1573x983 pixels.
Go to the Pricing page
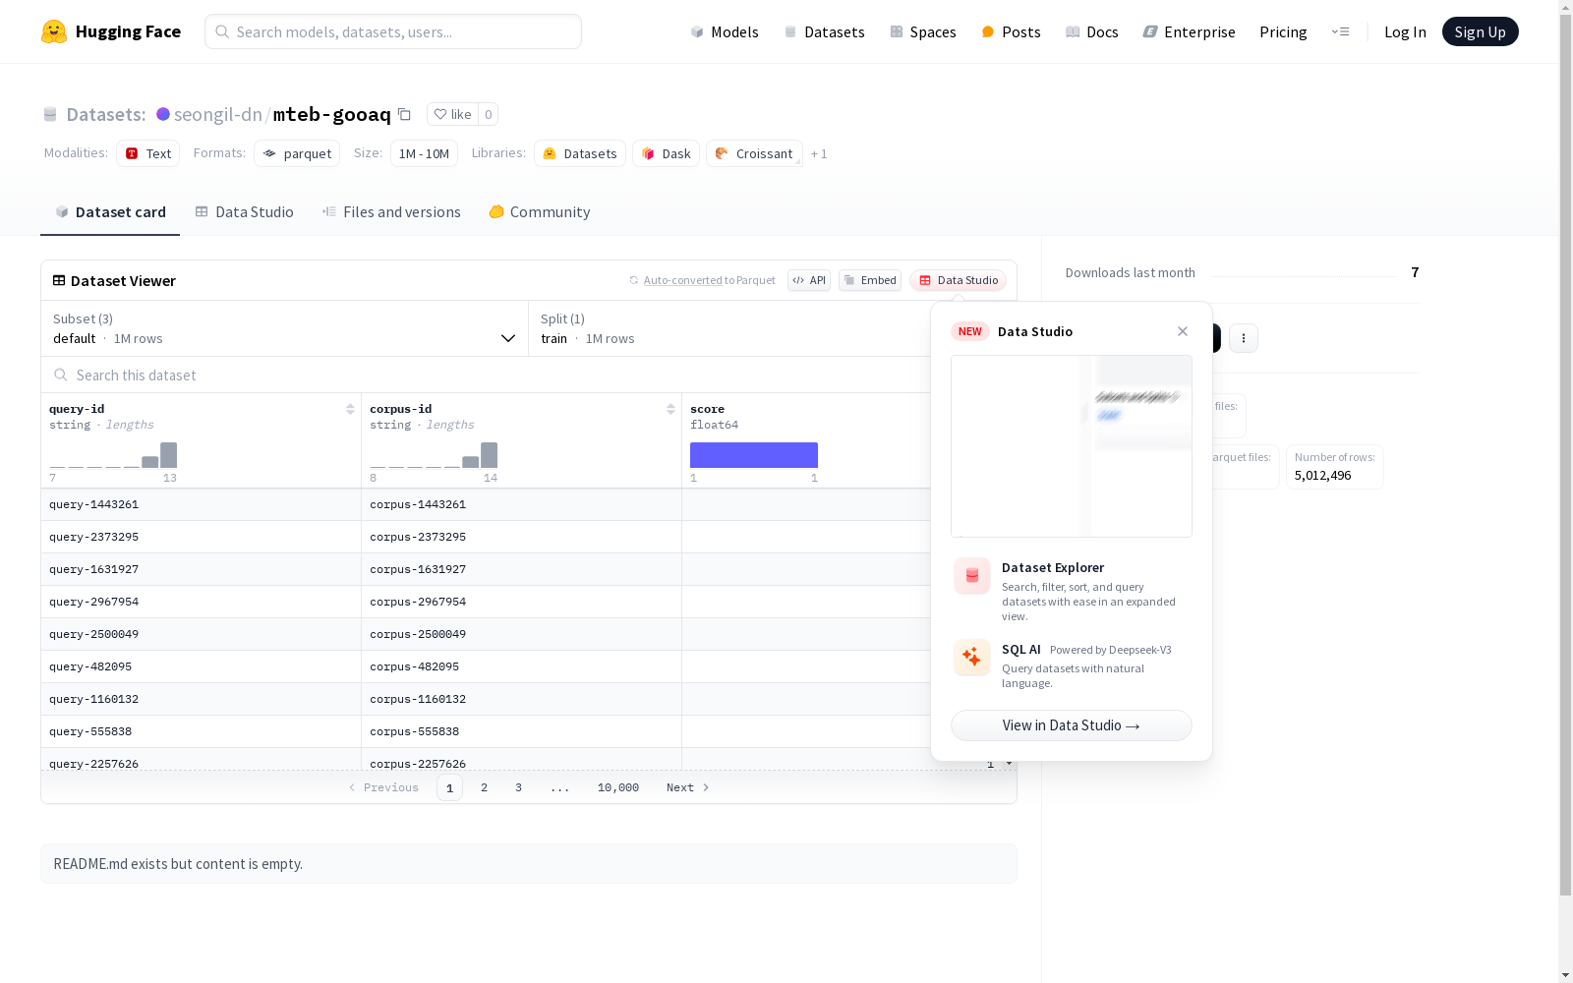(1283, 31)
